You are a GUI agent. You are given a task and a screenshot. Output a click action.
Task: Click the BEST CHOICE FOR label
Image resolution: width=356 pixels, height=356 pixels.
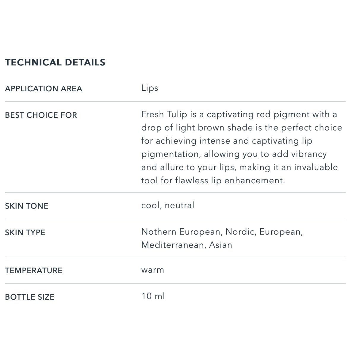point(41,115)
